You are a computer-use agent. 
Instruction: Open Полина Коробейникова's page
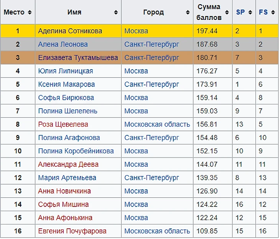point(76,151)
